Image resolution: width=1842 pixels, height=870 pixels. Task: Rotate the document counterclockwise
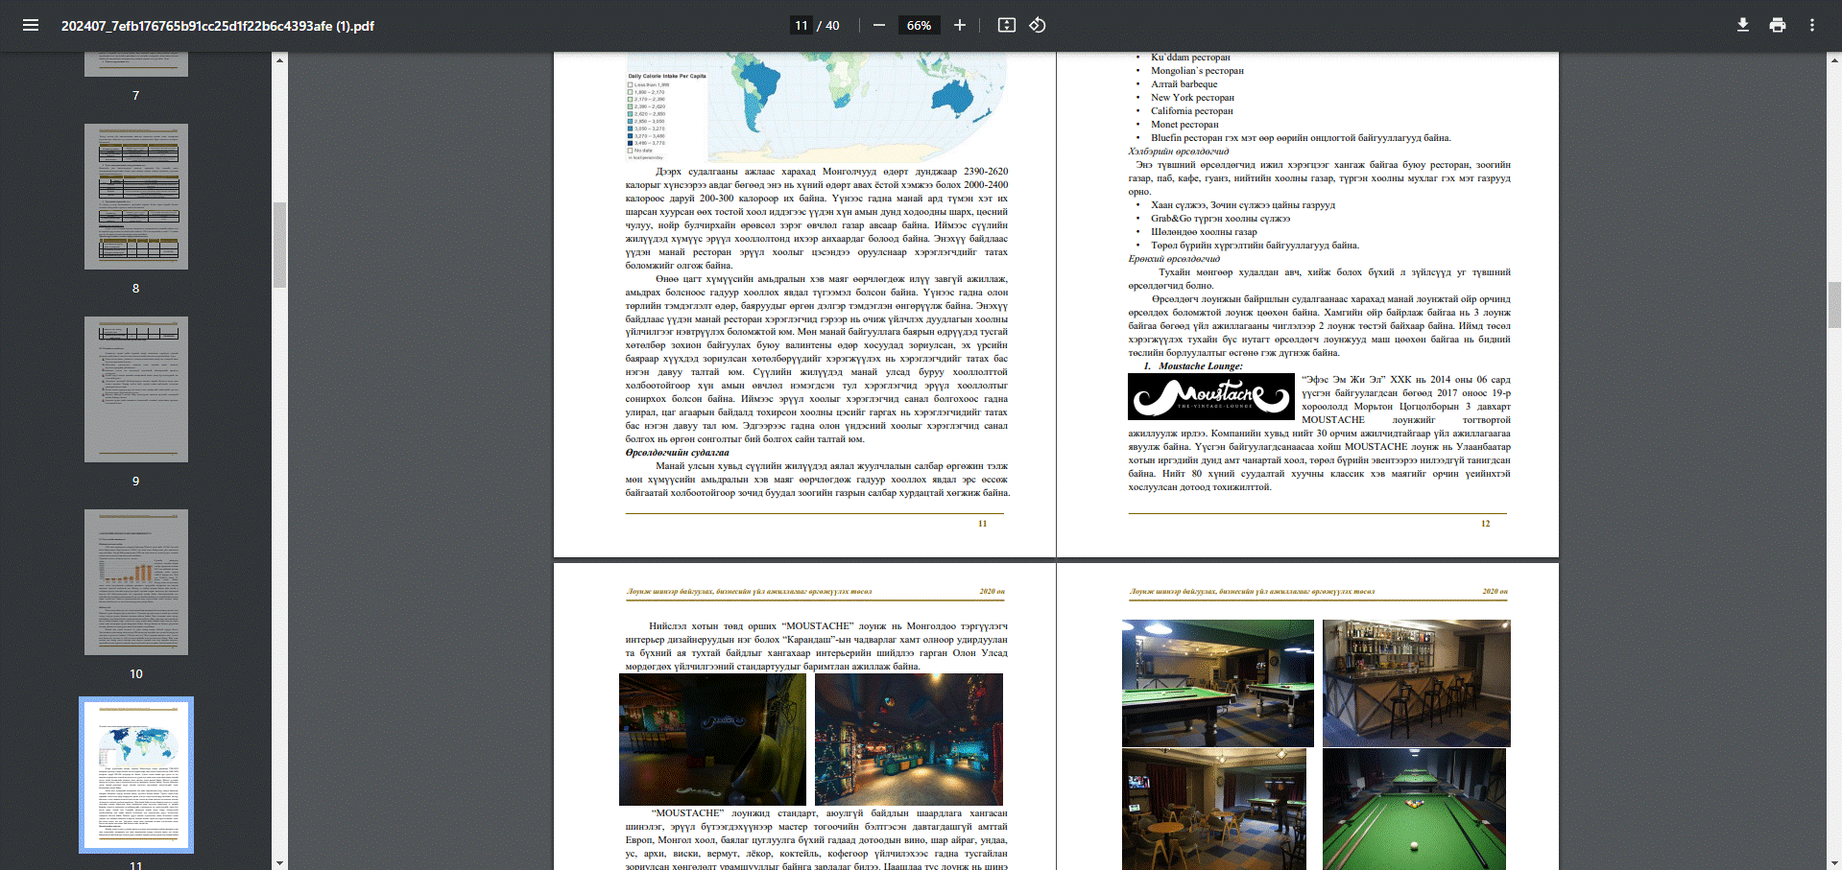click(1038, 25)
